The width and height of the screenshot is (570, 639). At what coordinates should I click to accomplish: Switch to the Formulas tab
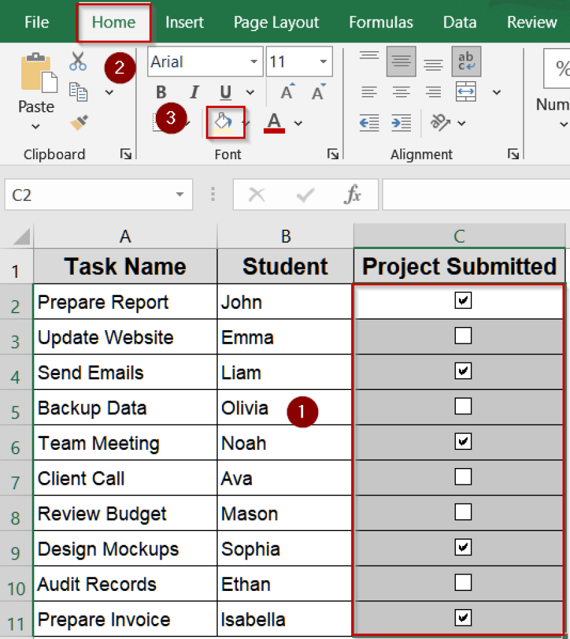380,22
